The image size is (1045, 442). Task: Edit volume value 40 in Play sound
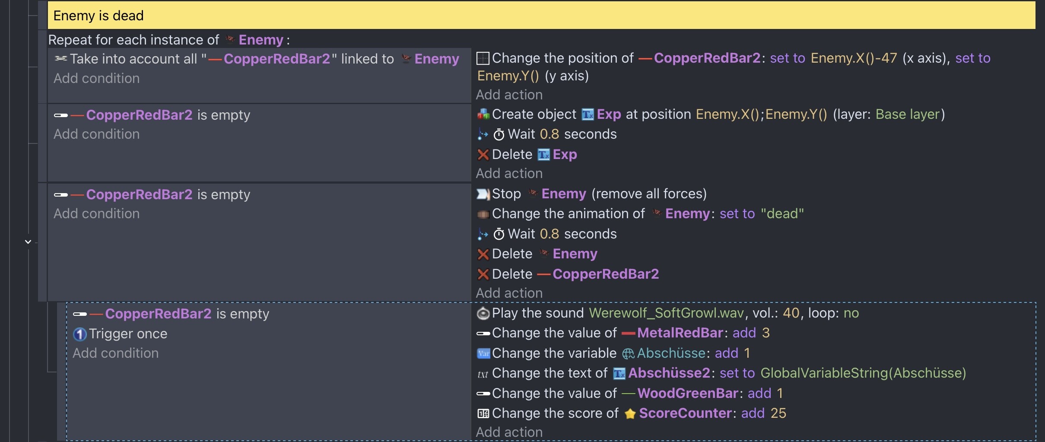point(791,313)
